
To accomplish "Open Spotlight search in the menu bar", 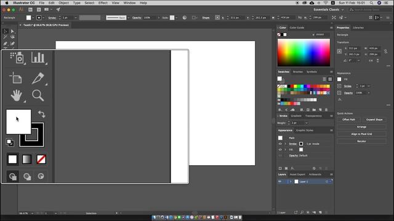I will tap(371, 3).
